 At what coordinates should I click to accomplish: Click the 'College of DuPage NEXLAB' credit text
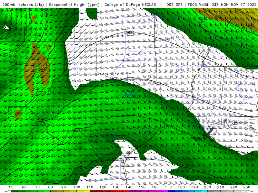[130, 5]
